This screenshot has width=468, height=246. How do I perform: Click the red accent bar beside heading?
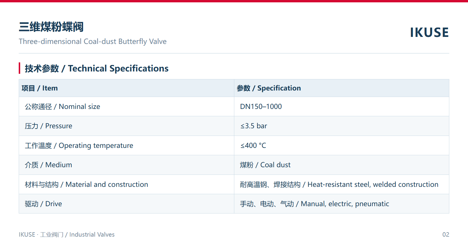[x=19, y=68]
